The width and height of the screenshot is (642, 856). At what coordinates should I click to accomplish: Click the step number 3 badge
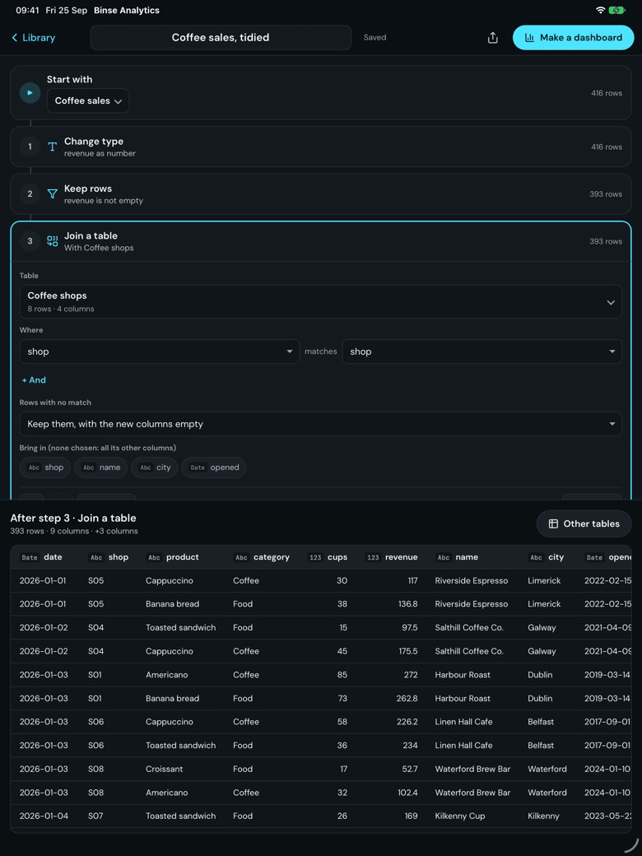pos(30,240)
